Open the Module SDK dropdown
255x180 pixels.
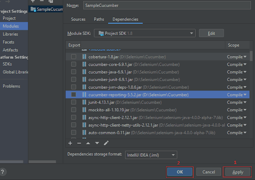145,33
